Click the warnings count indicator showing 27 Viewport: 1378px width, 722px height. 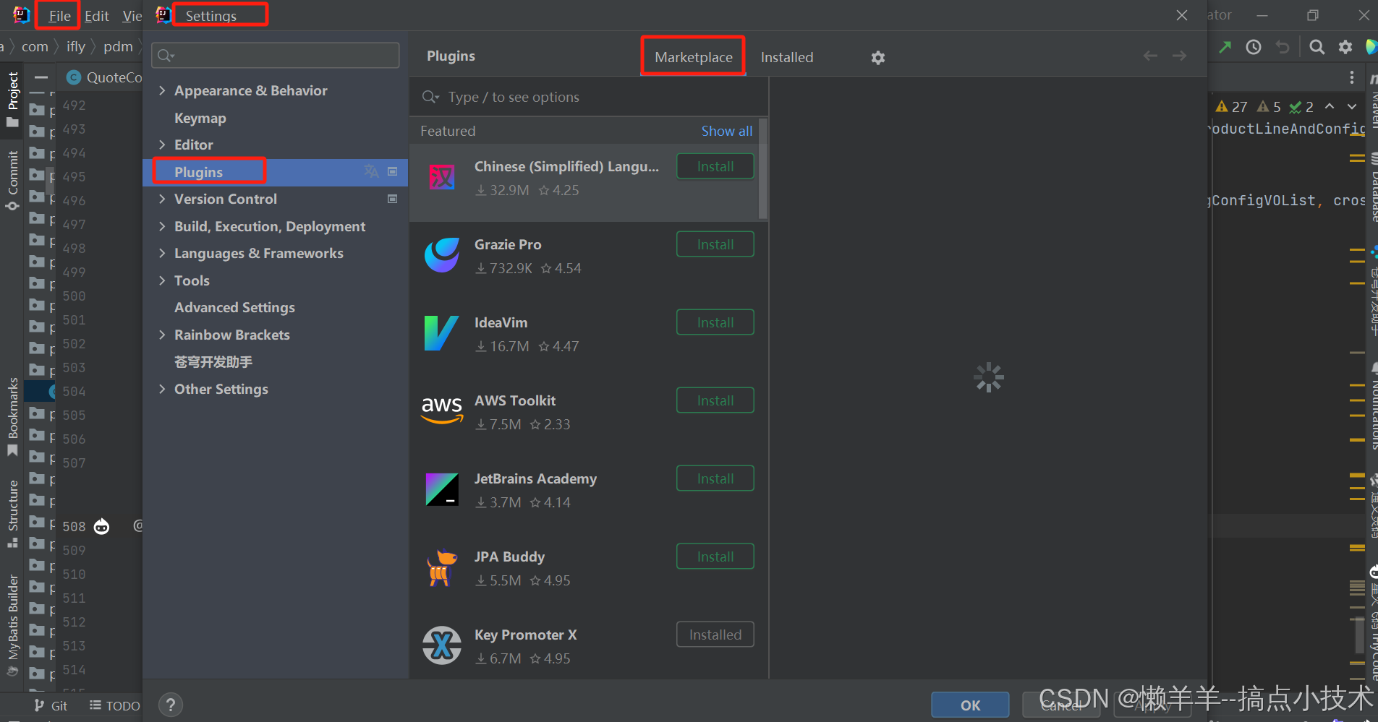[x=1231, y=107]
